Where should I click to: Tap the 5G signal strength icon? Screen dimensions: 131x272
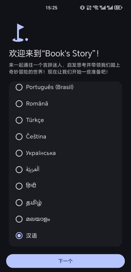coord(103,7)
